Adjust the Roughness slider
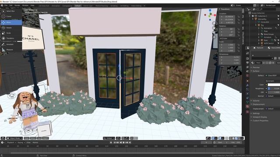The height and width of the screenshot is (157, 280). tap(274, 89)
